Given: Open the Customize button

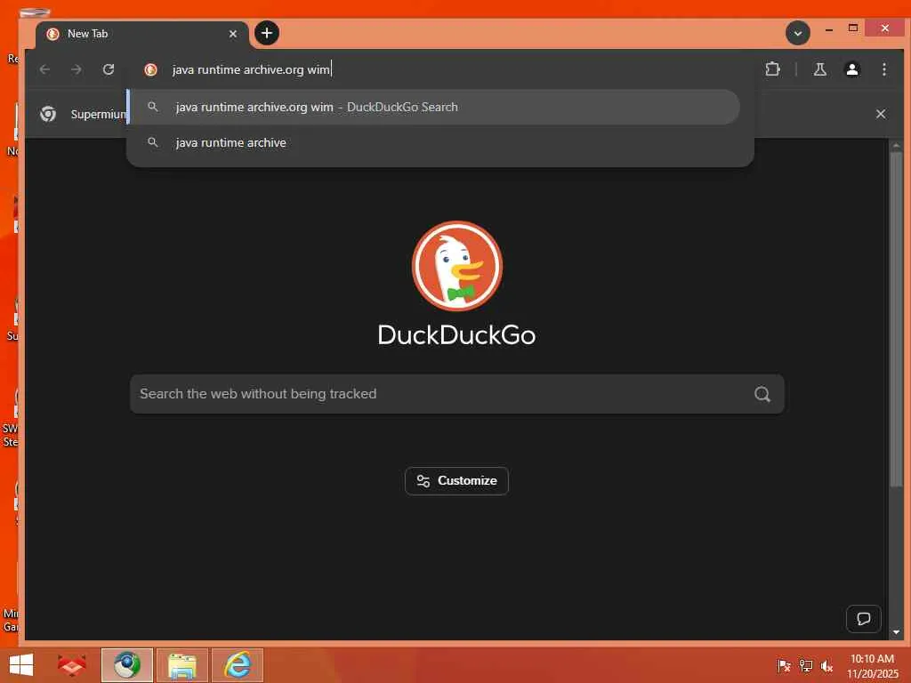Looking at the screenshot, I should 456,481.
